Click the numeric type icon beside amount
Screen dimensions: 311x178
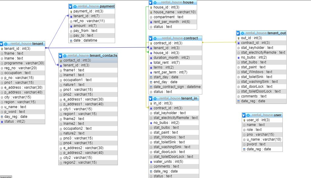[71, 26]
